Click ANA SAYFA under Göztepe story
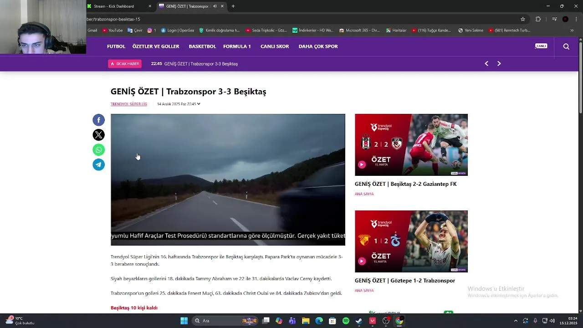Screen dimensions: 583x328 click(x=364, y=291)
